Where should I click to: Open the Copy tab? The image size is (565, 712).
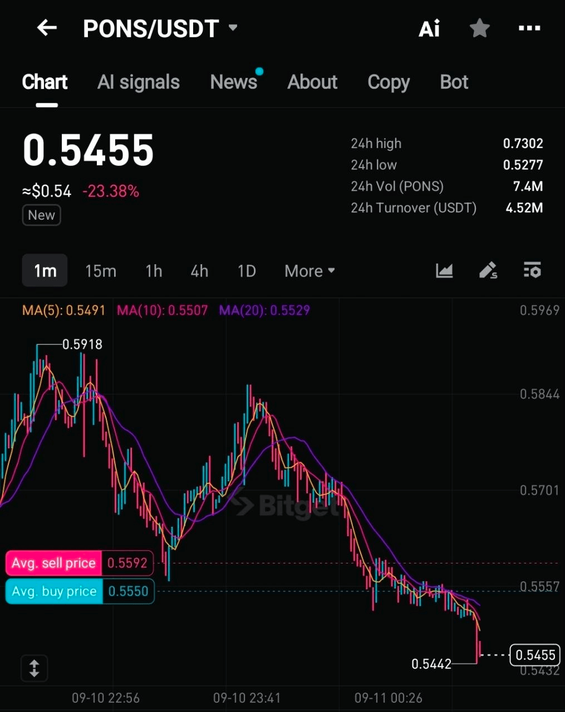(389, 82)
